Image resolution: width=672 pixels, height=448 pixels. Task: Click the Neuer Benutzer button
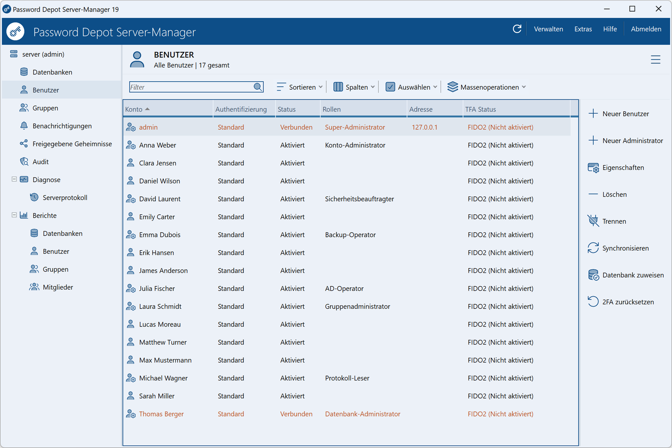pyautogui.click(x=619, y=113)
